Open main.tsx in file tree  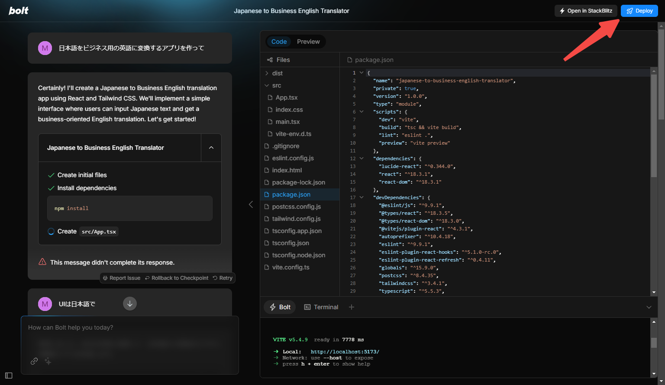tap(287, 122)
